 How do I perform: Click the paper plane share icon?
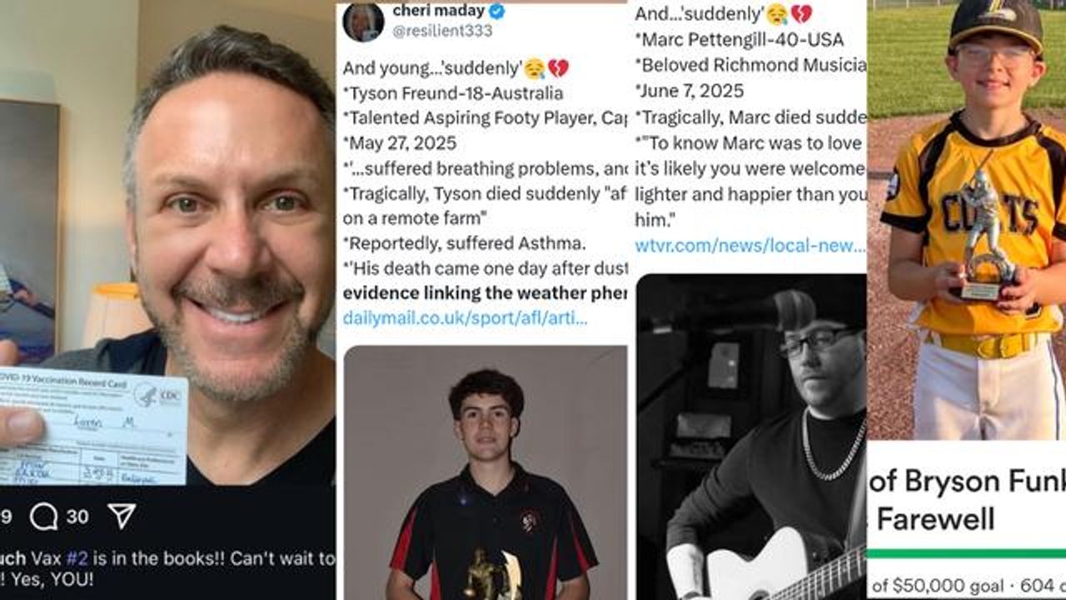(122, 516)
